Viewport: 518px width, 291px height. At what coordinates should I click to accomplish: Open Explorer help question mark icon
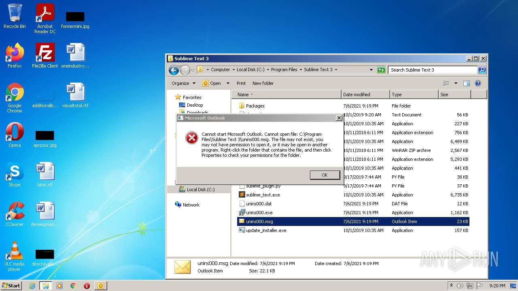(478, 83)
